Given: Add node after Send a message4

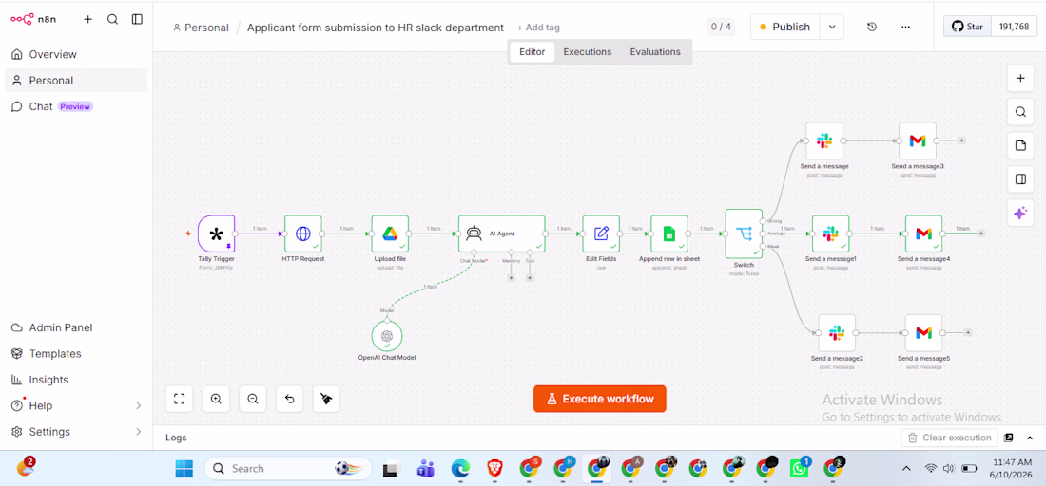Looking at the screenshot, I should (981, 234).
